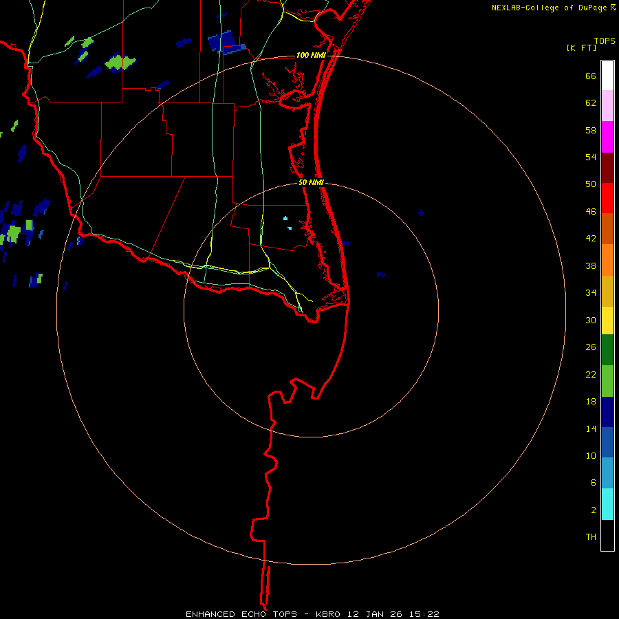Select the yellow legend swatch

click(607, 321)
